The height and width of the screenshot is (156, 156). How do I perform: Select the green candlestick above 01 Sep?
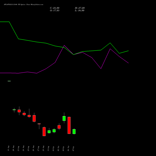[x=54, y=131]
